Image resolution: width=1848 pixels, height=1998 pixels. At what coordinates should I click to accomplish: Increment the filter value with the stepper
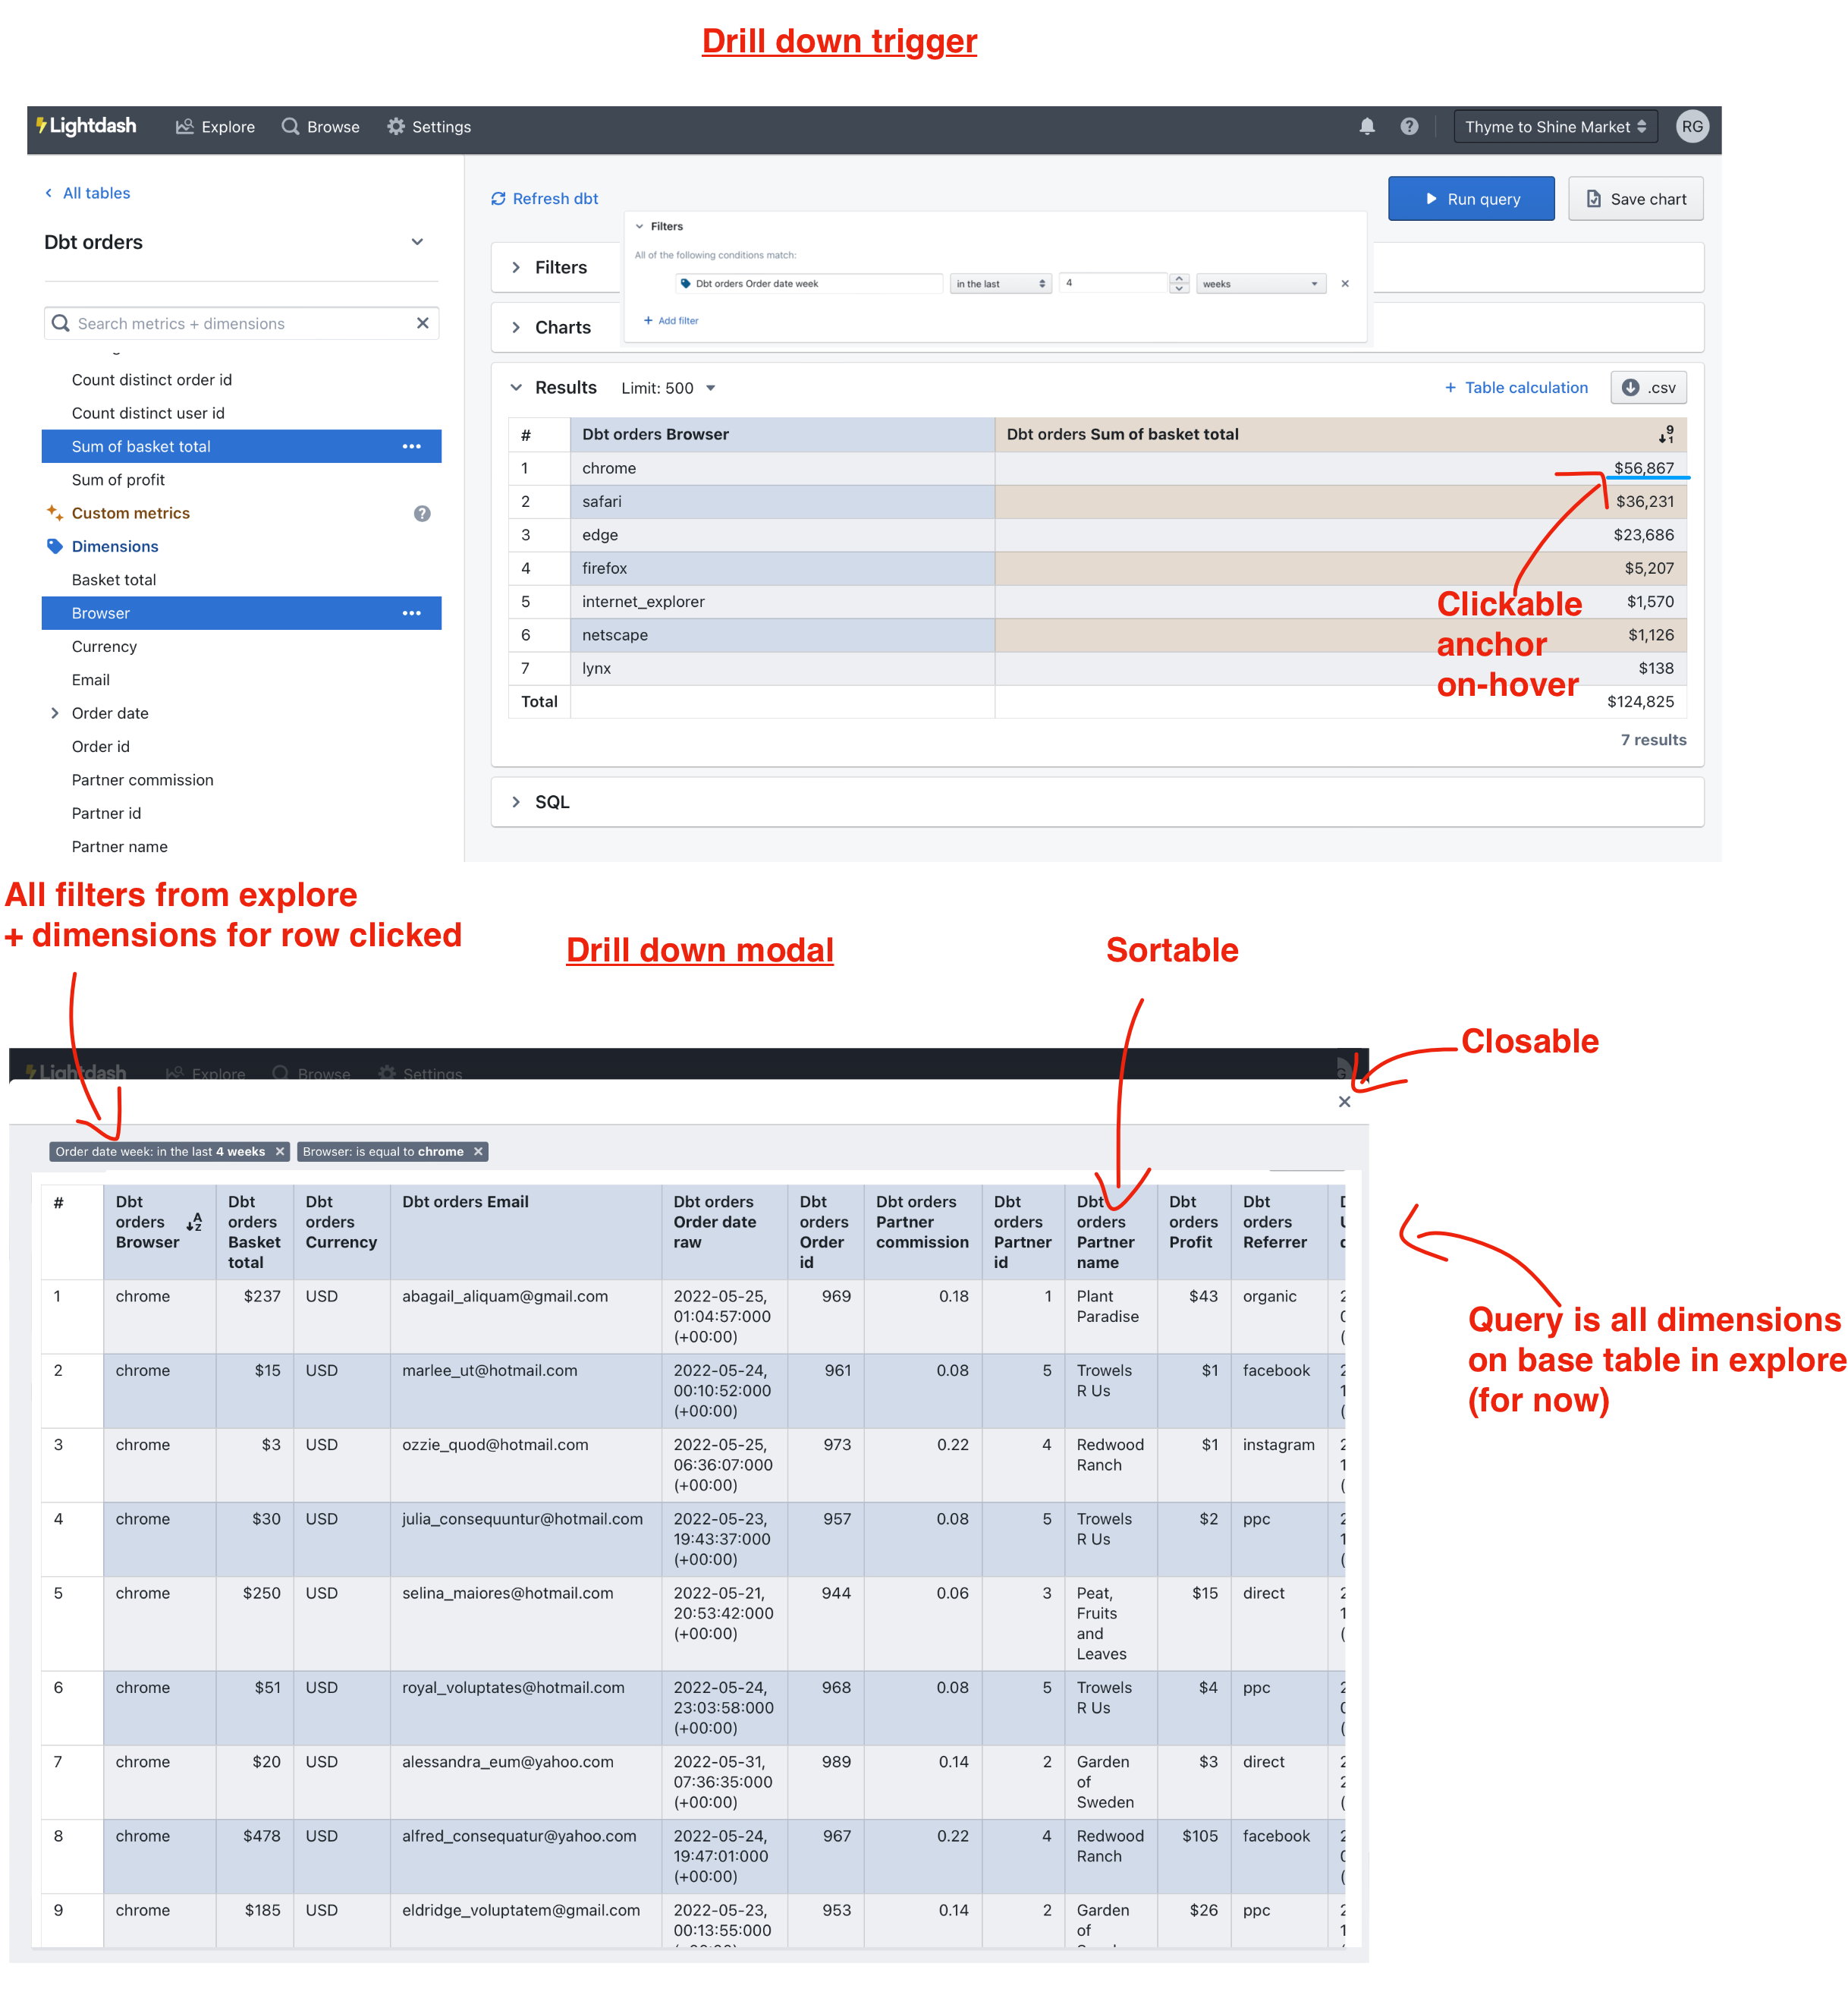click(x=1180, y=278)
